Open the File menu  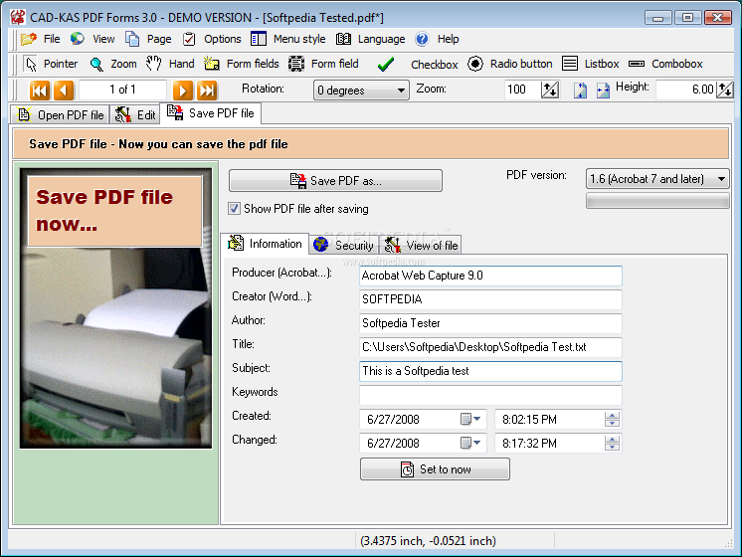pyautogui.click(x=40, y=39)
